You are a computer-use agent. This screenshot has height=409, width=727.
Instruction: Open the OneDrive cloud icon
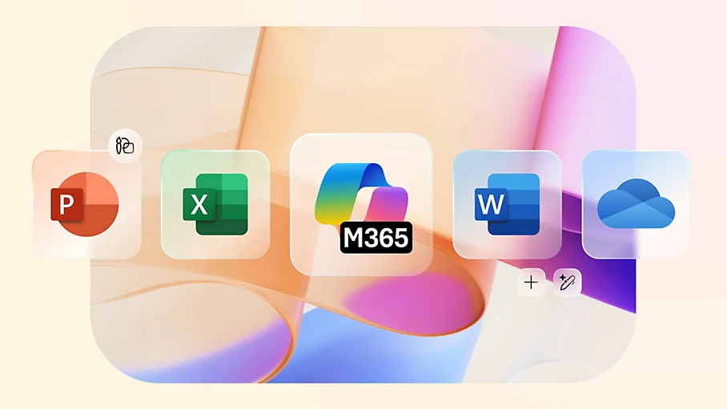pyautogui.click(x=636, y=205)
